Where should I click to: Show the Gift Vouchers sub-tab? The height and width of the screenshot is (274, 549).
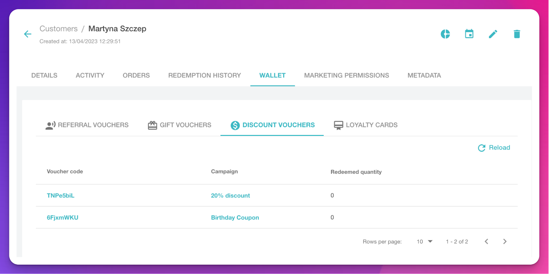[179, 125]
